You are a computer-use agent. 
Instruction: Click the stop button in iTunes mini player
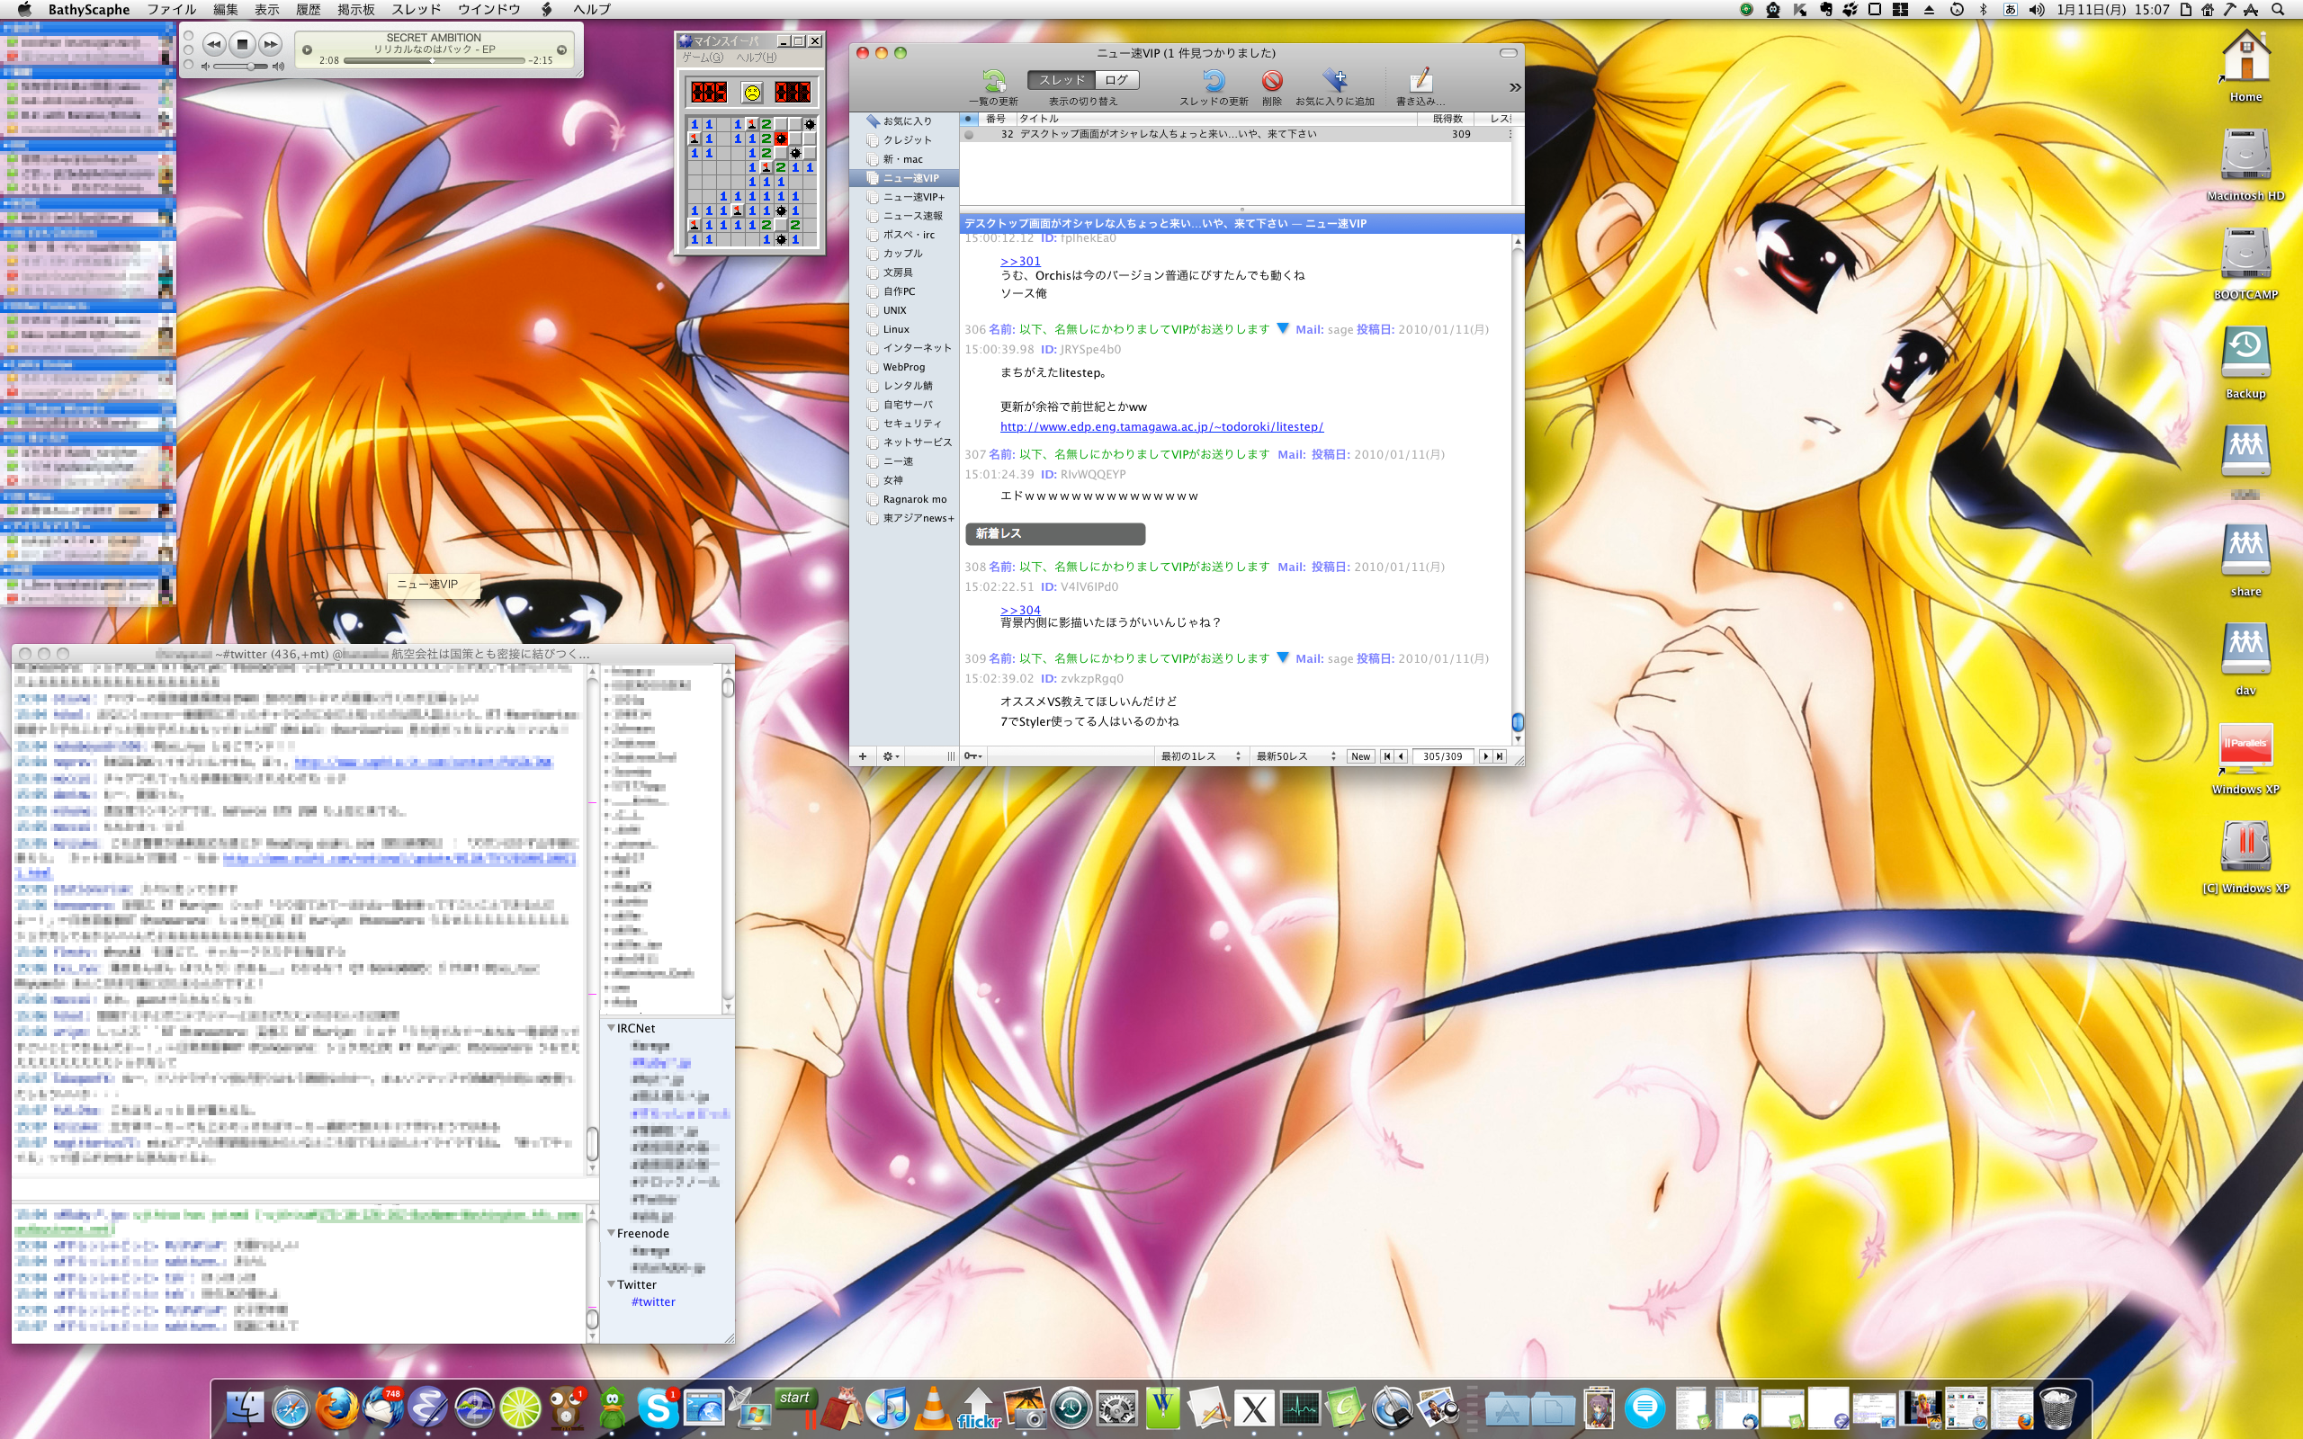[x=242, y=44]
